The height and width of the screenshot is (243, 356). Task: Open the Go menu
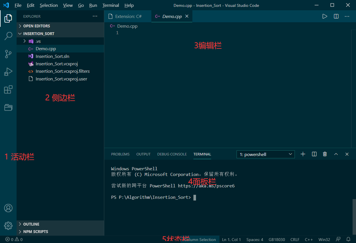[81, 5]
